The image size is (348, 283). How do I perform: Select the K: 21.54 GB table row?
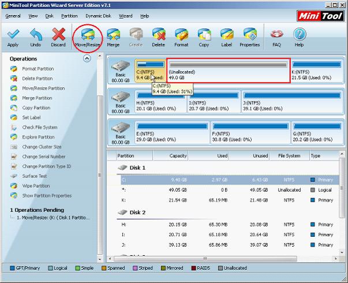(x=230, y=200)
